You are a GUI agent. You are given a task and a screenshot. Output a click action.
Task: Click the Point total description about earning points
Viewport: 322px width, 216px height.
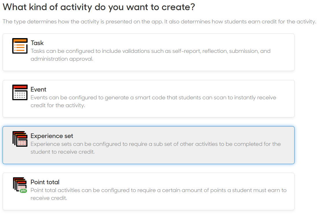tap(158, 194)
